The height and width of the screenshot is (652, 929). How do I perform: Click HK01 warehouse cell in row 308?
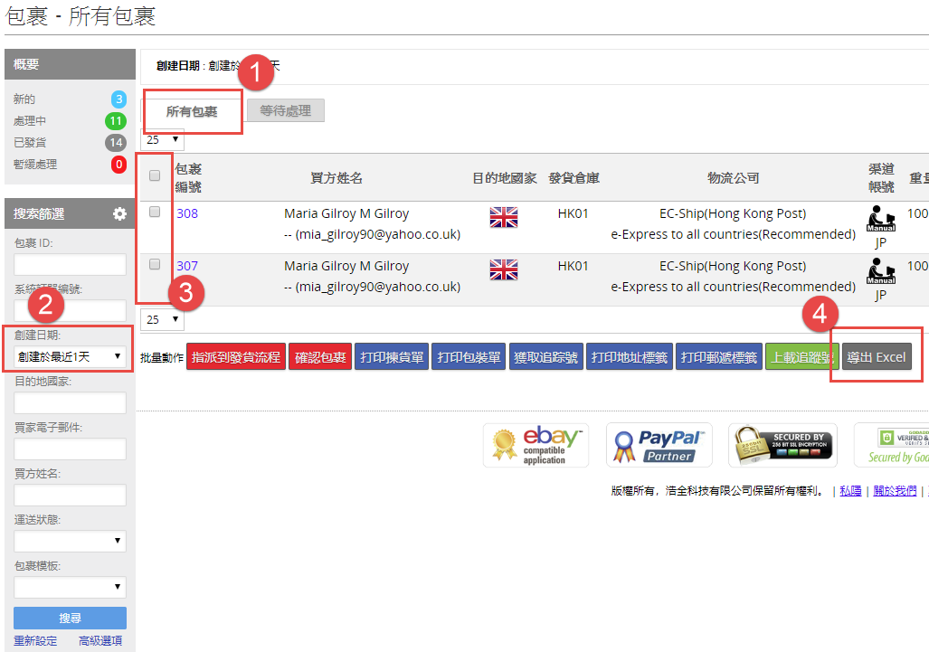[x=573, y=213]
